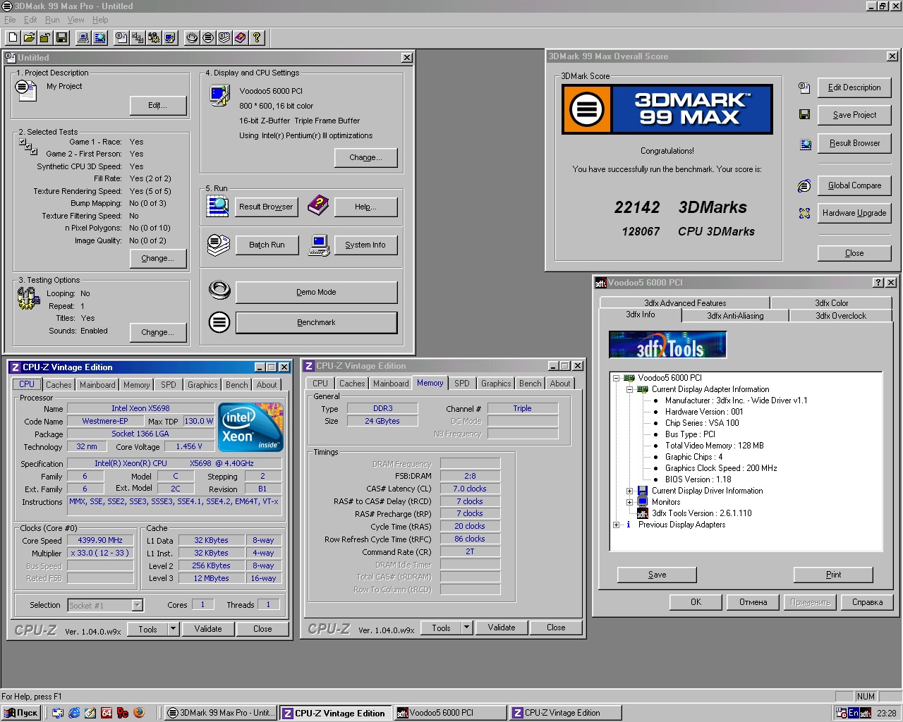The image size is (903, 722).
Task: Click the Project Description toolbar icon
Action: pos(121,37)
